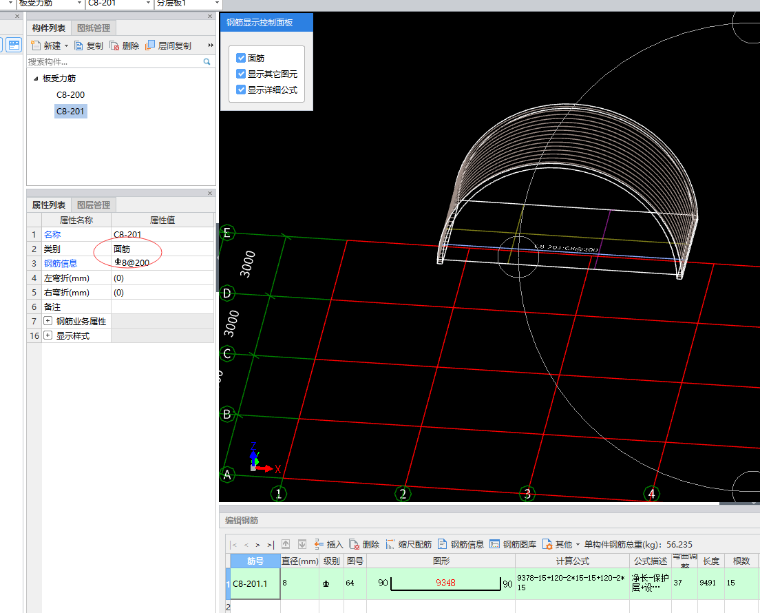This screenshot has width=760, height=613.
Task: Click the 左弯折 value cell
Action: [162, 278]
